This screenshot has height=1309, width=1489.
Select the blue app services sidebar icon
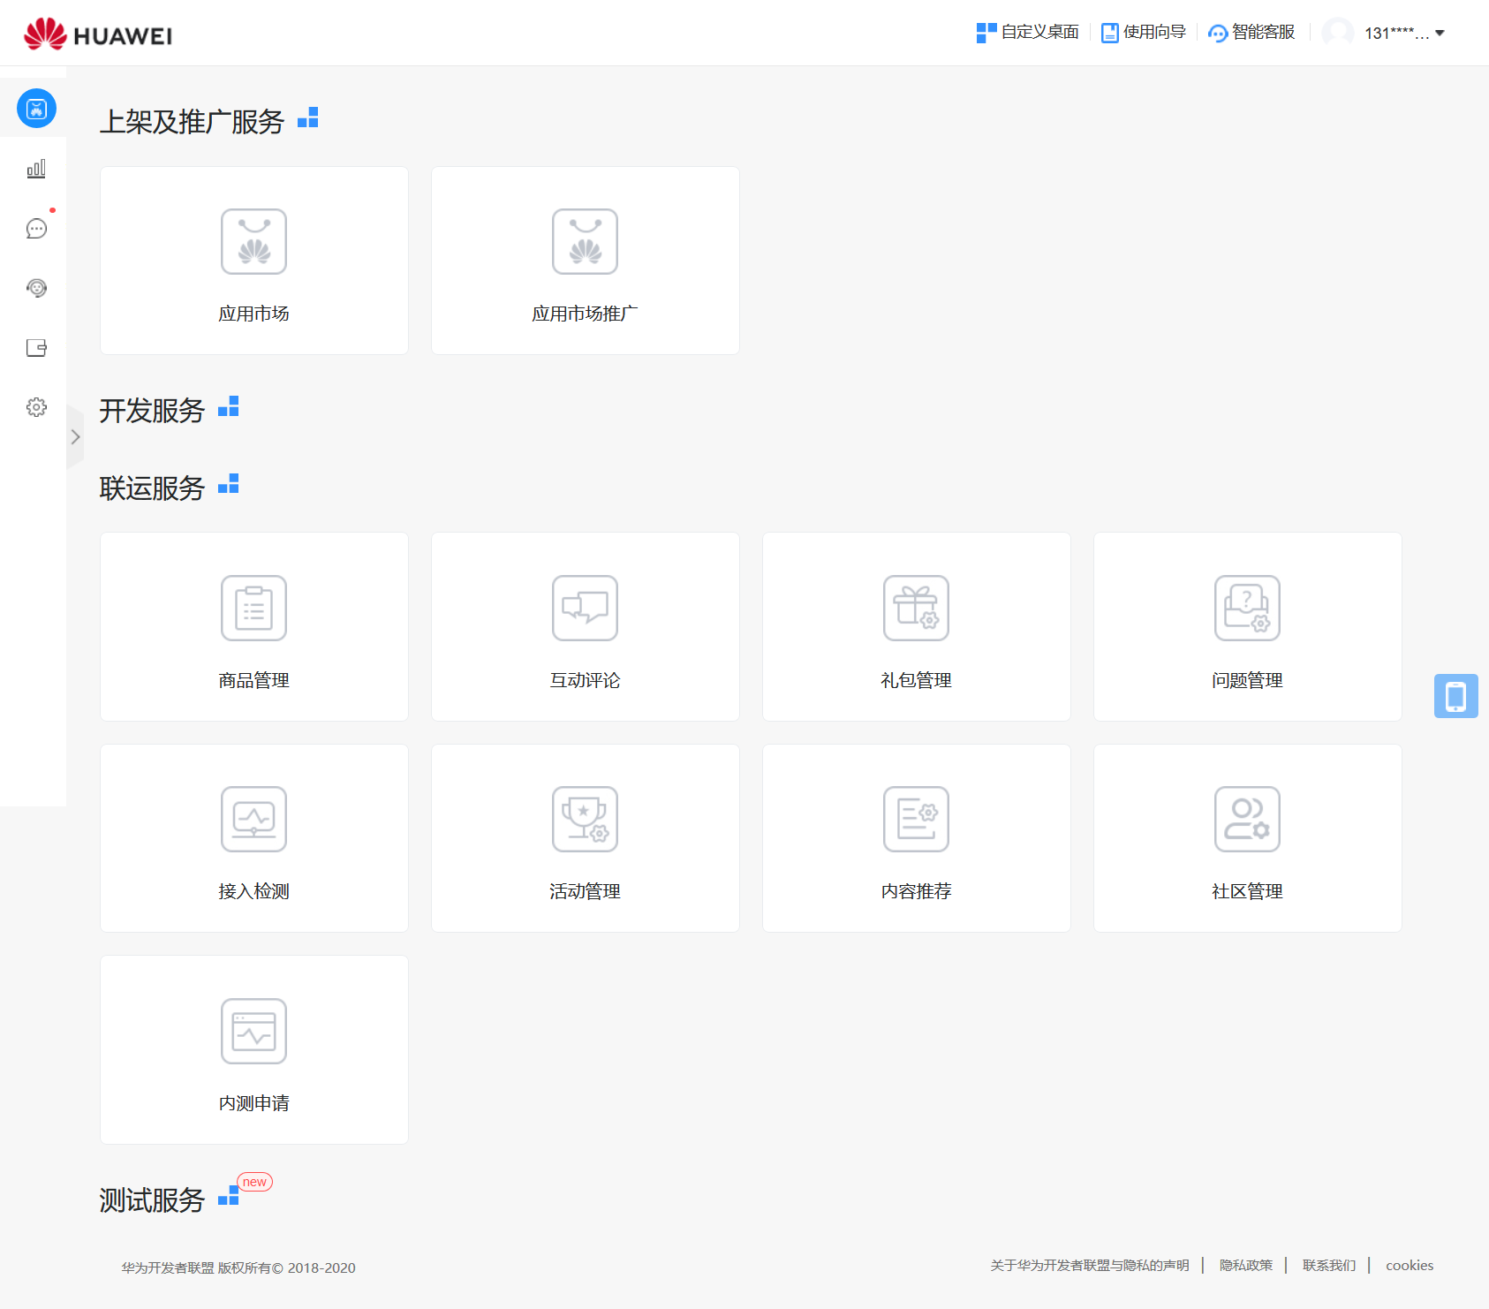pos(36,109)
